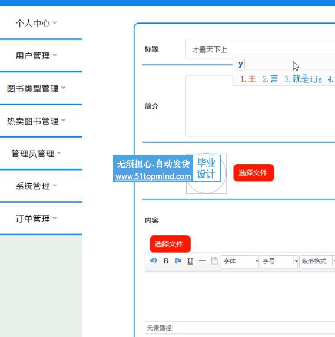Open the www.51topmind.com link

[153, 176]
